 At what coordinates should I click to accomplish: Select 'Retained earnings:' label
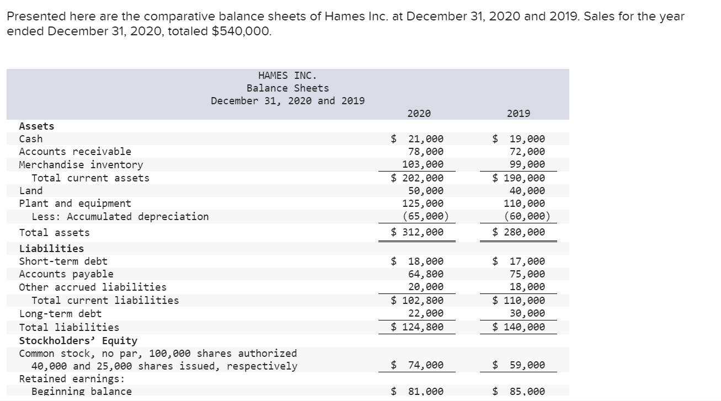(x=72, y=379)
